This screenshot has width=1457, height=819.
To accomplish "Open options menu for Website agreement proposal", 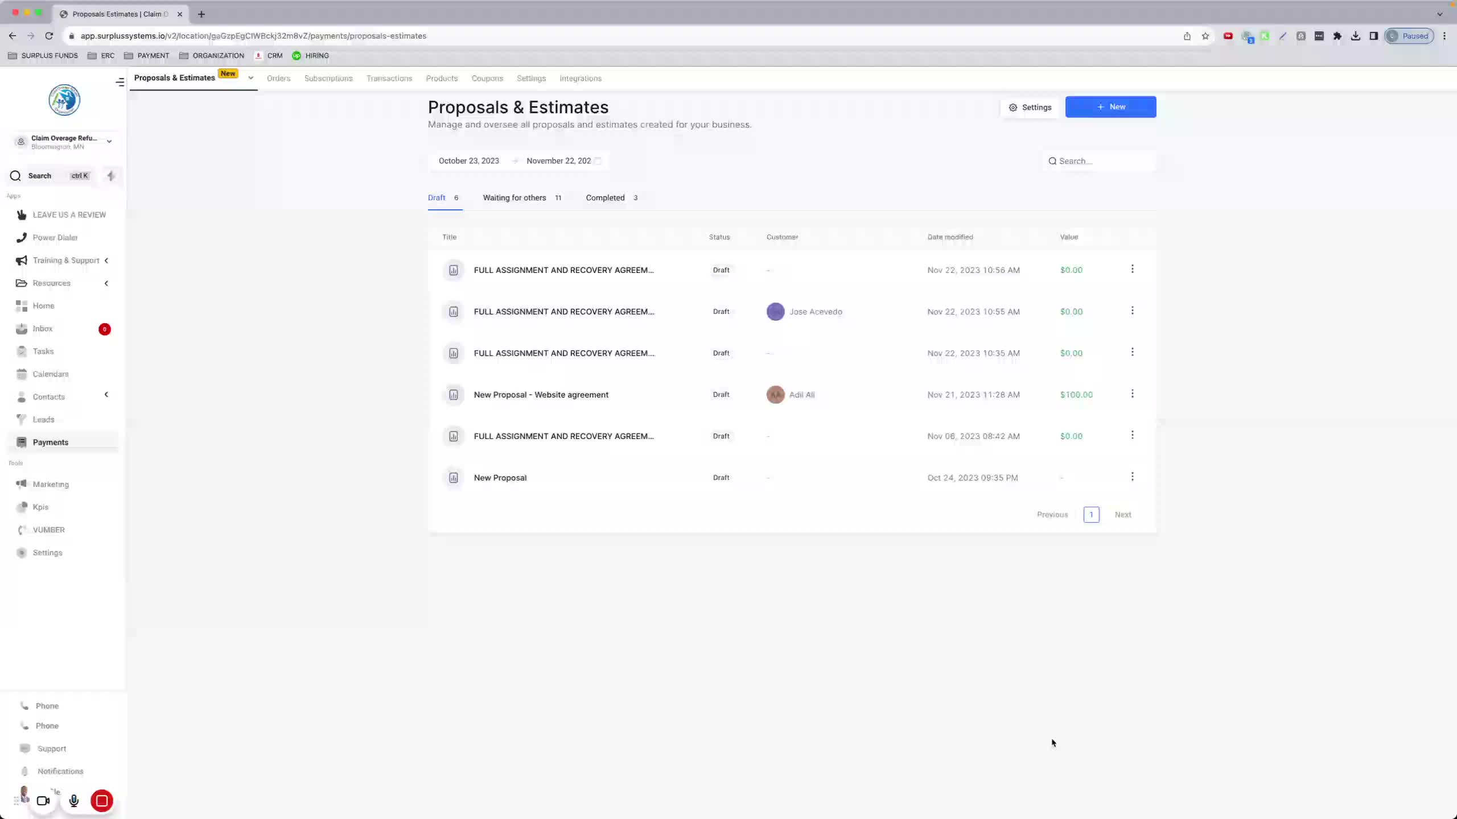I will point(1132,394).
